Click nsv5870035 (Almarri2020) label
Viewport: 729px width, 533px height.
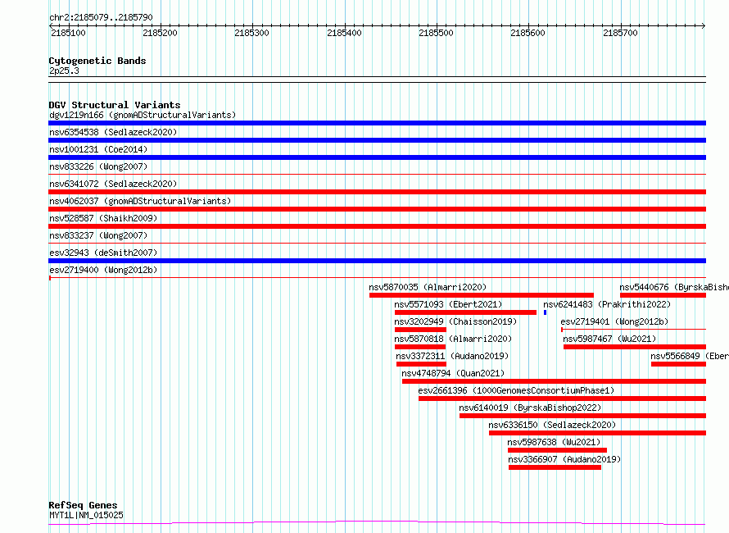pos(428,287)
